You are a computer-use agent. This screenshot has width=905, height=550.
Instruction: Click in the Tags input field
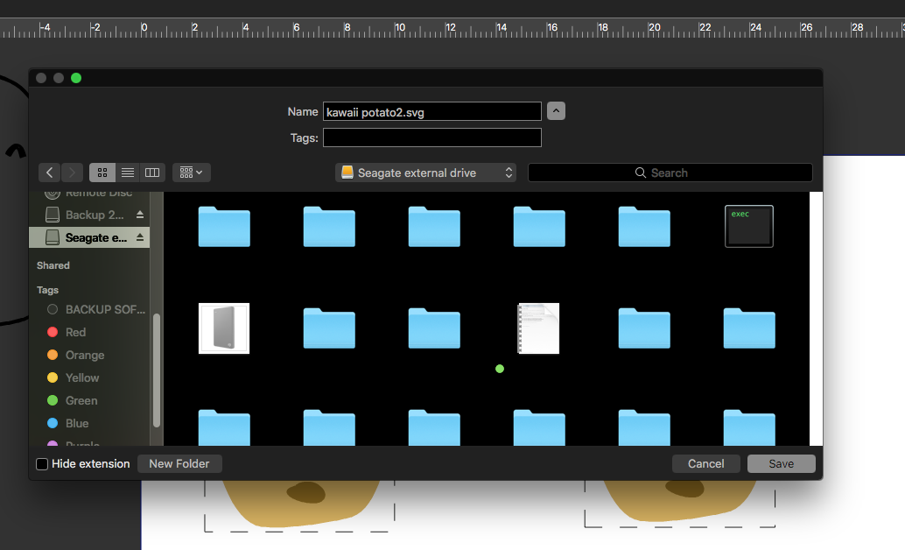coord(431,137)
